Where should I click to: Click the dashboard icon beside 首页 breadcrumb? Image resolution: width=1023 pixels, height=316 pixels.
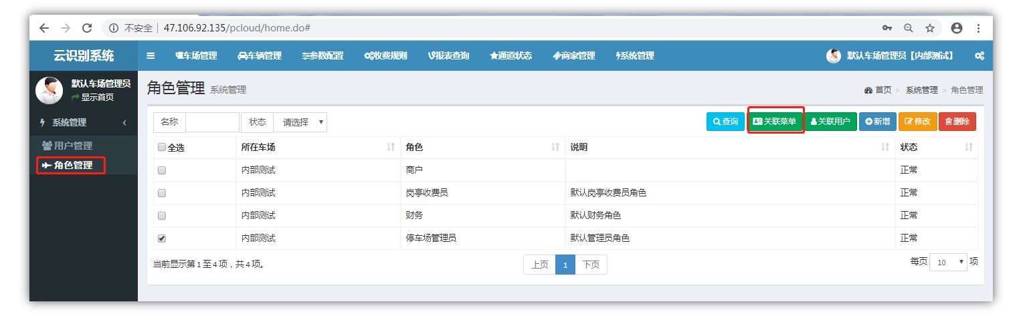(x=868, y=90)
